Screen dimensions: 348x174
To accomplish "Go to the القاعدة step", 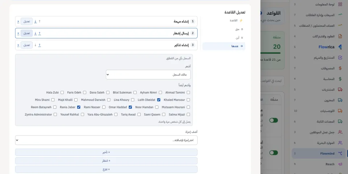I will click(x=224, y=20).
